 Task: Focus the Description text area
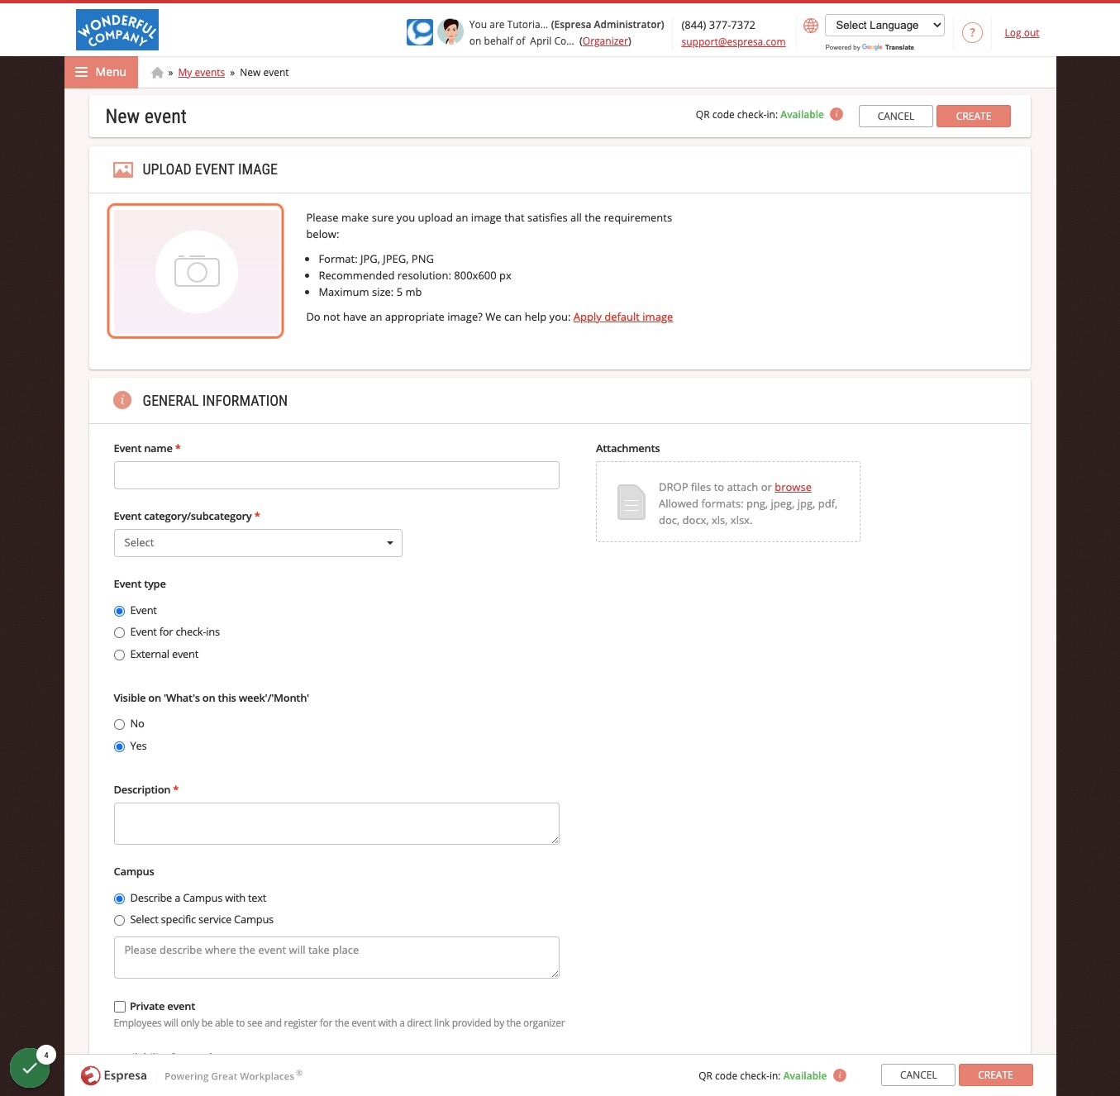click(x=336, y=824)
